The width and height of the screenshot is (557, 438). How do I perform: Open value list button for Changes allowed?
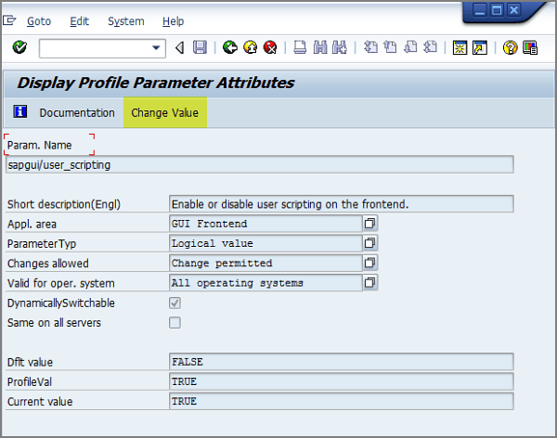click(x=369, y=263)
